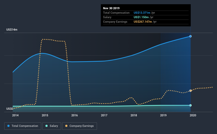Click the Nov 30 2019 tooltip date
The image size is (217, 134).
(x=111, y=8)
